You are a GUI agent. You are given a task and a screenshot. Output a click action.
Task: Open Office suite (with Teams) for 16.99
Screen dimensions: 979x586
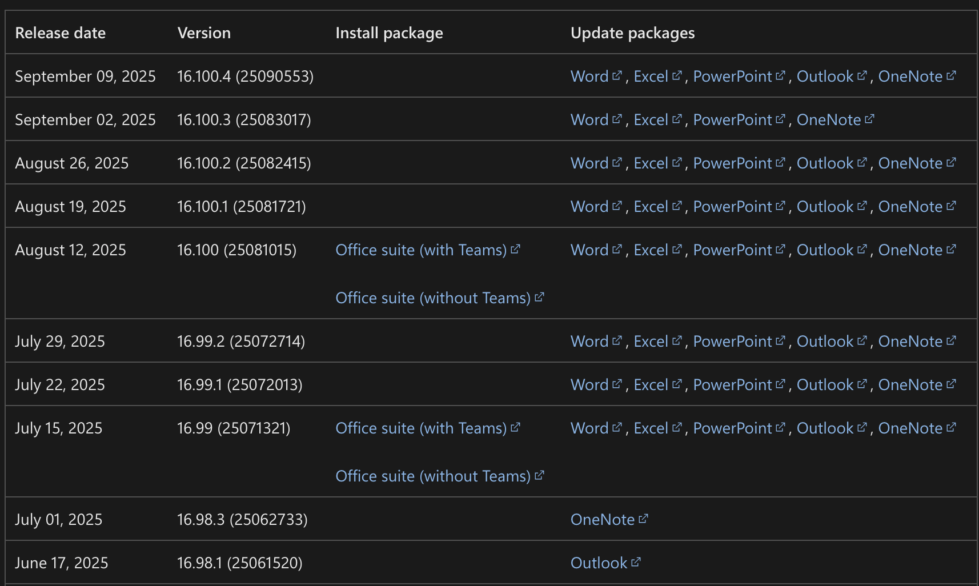click(421, 428)
